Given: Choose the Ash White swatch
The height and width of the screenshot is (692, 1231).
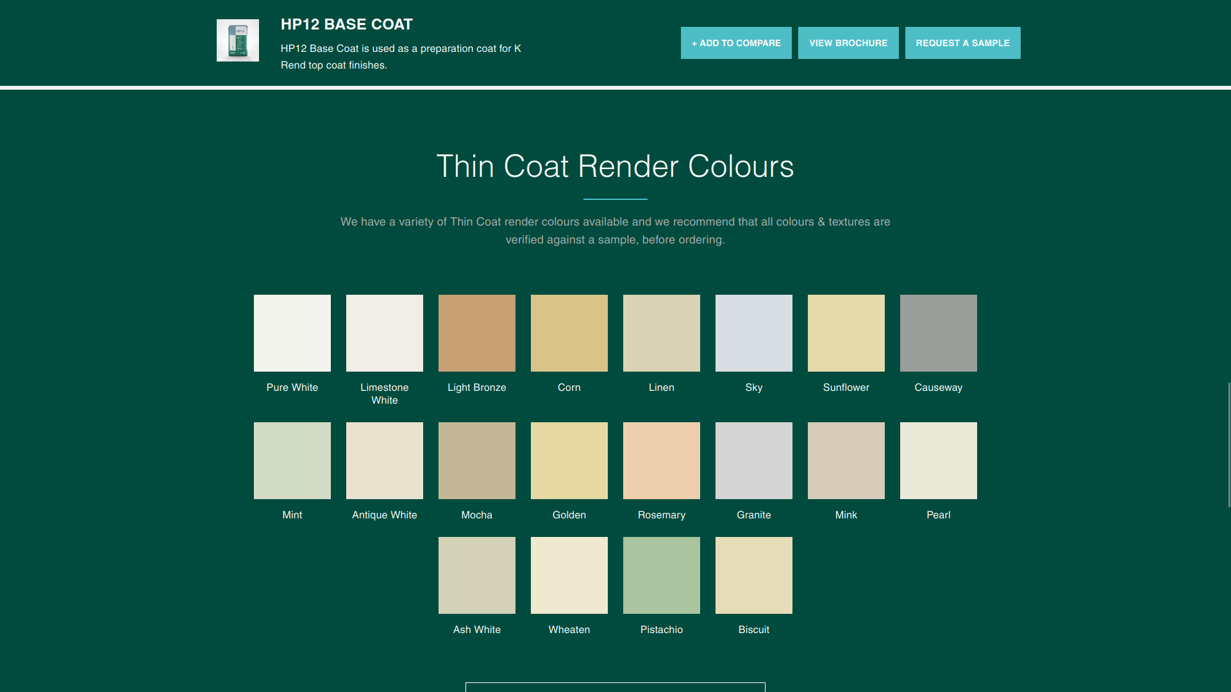Looking at the screenshot, I should coord(477,575).
